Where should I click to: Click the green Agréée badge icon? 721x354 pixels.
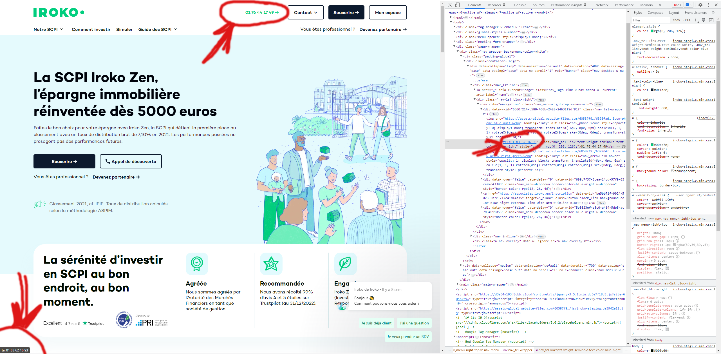pos(197,264)
